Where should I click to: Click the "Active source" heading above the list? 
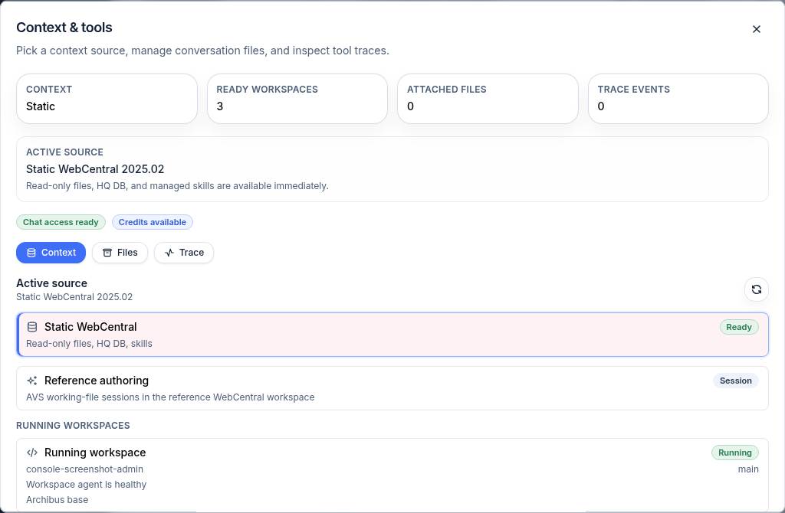click(x=51, y=283)
